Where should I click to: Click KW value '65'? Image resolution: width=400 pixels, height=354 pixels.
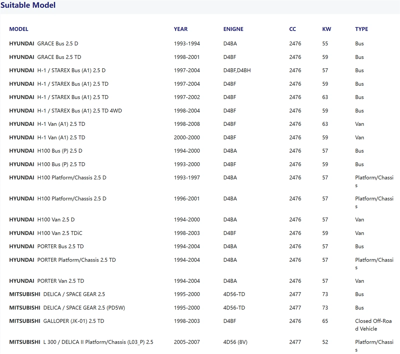tap(325, 321)
